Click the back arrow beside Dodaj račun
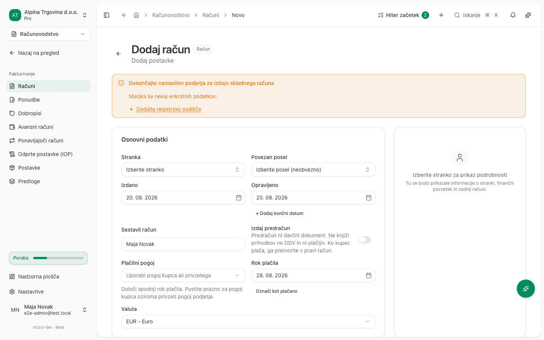Image resolution: width=544 pixels, height=340 pixels. pos(119,54)
